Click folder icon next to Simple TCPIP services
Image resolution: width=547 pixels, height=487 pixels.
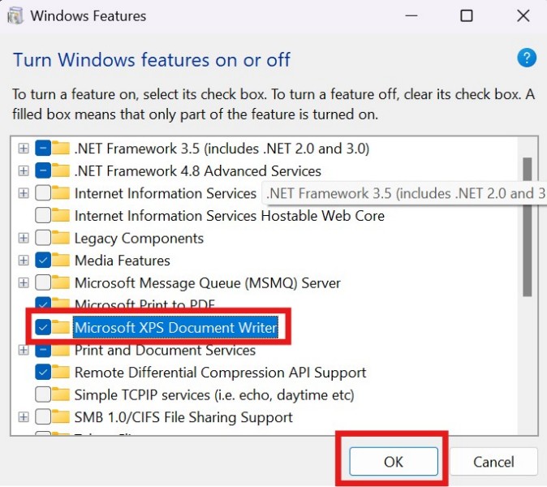click(62, 395)
